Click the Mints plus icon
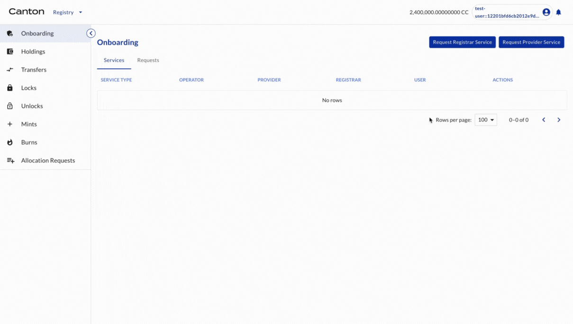 [10, 124]
